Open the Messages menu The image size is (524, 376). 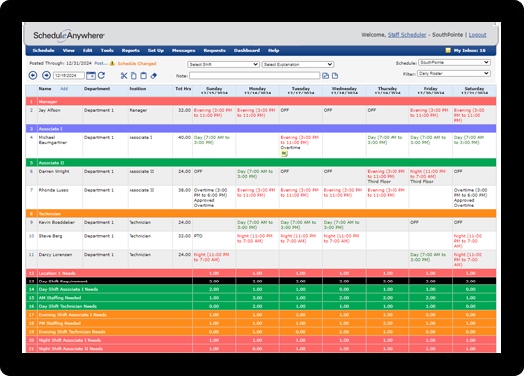click(x=184, y=50)
